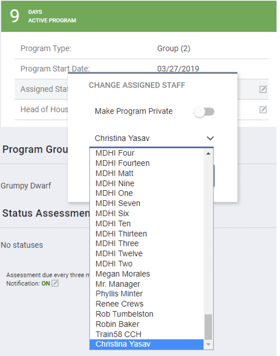The width and height of the screenshot is (280, 356).
Task: Select Megan Morales from staff list
Action: [x=123, y=274]
